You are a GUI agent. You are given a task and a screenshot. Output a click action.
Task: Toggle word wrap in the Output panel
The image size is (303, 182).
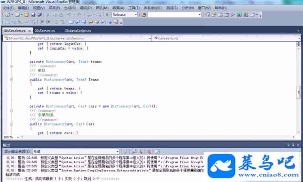(157, 152)
